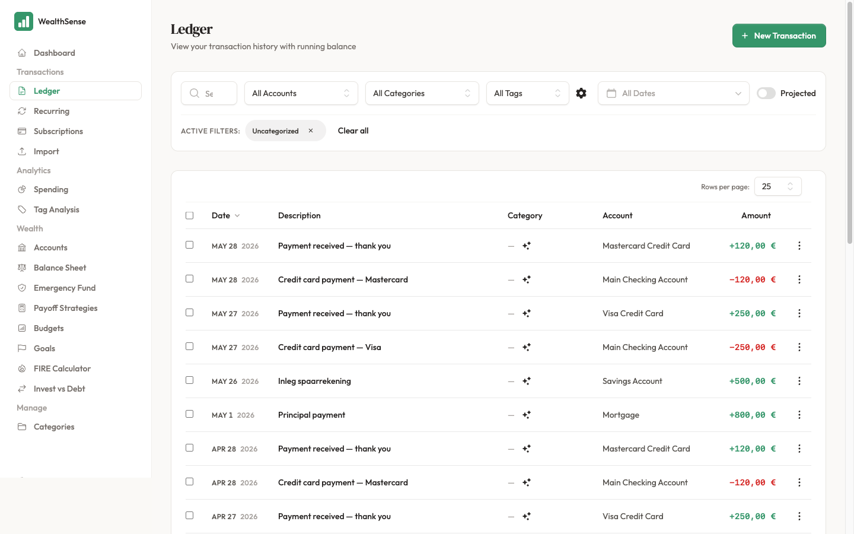The image size is (854, 534).
Task: Click the plus icon in New Transaction
Action: tap(745, 36)
